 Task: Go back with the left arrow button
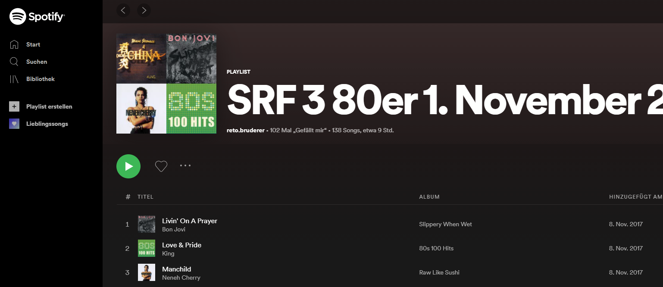[123, 10]
